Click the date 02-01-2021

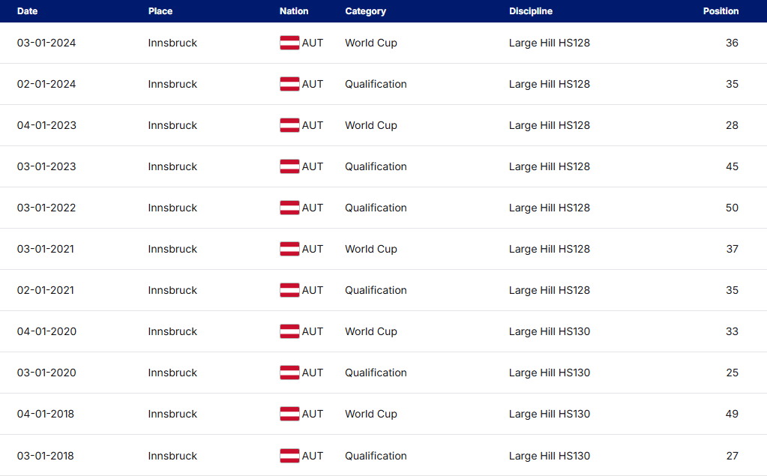[46, 290]
